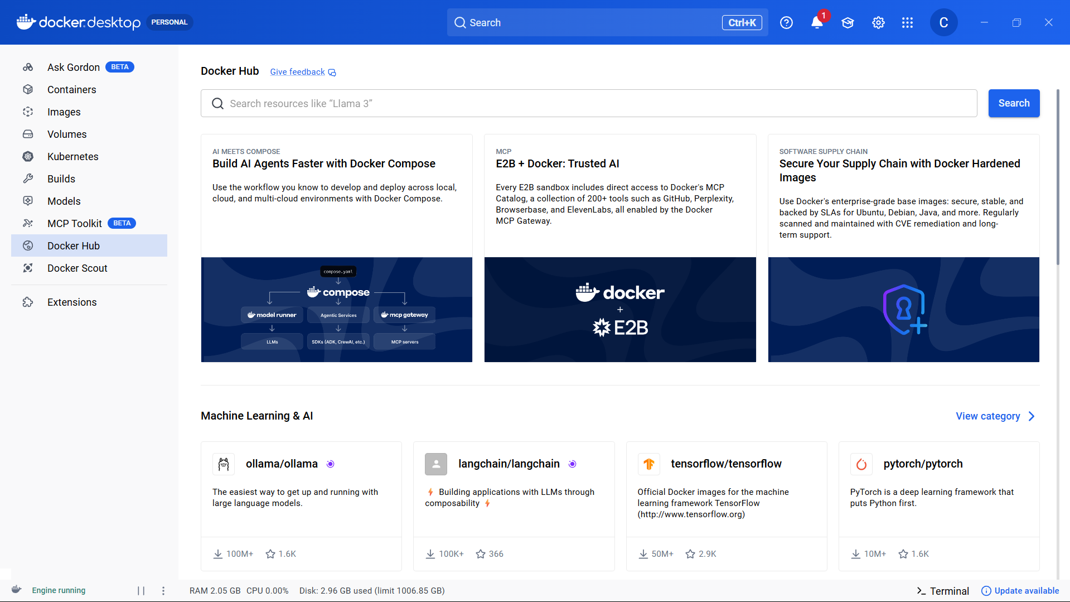The image size is (1070, 602).
Task: Open E2B + Docker: Trusted AI article
Action: [x=558, y=163]
